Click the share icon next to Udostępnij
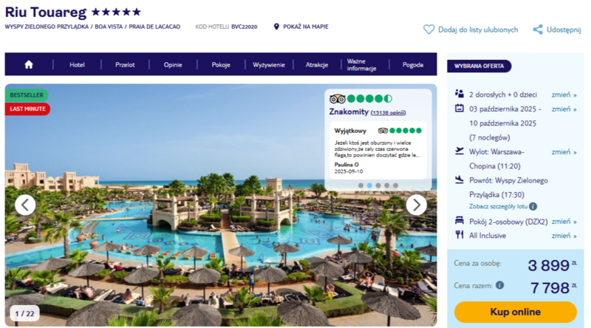 pyautogui.click(x=538, y=30)
